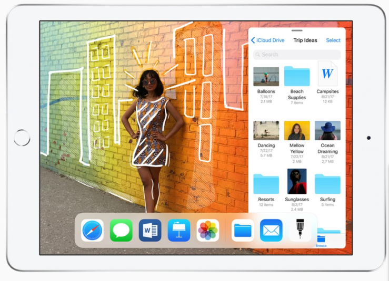Screen dimensions: 389x281
Task: Open the Beach Supplies folder
Action: (297, 76)
